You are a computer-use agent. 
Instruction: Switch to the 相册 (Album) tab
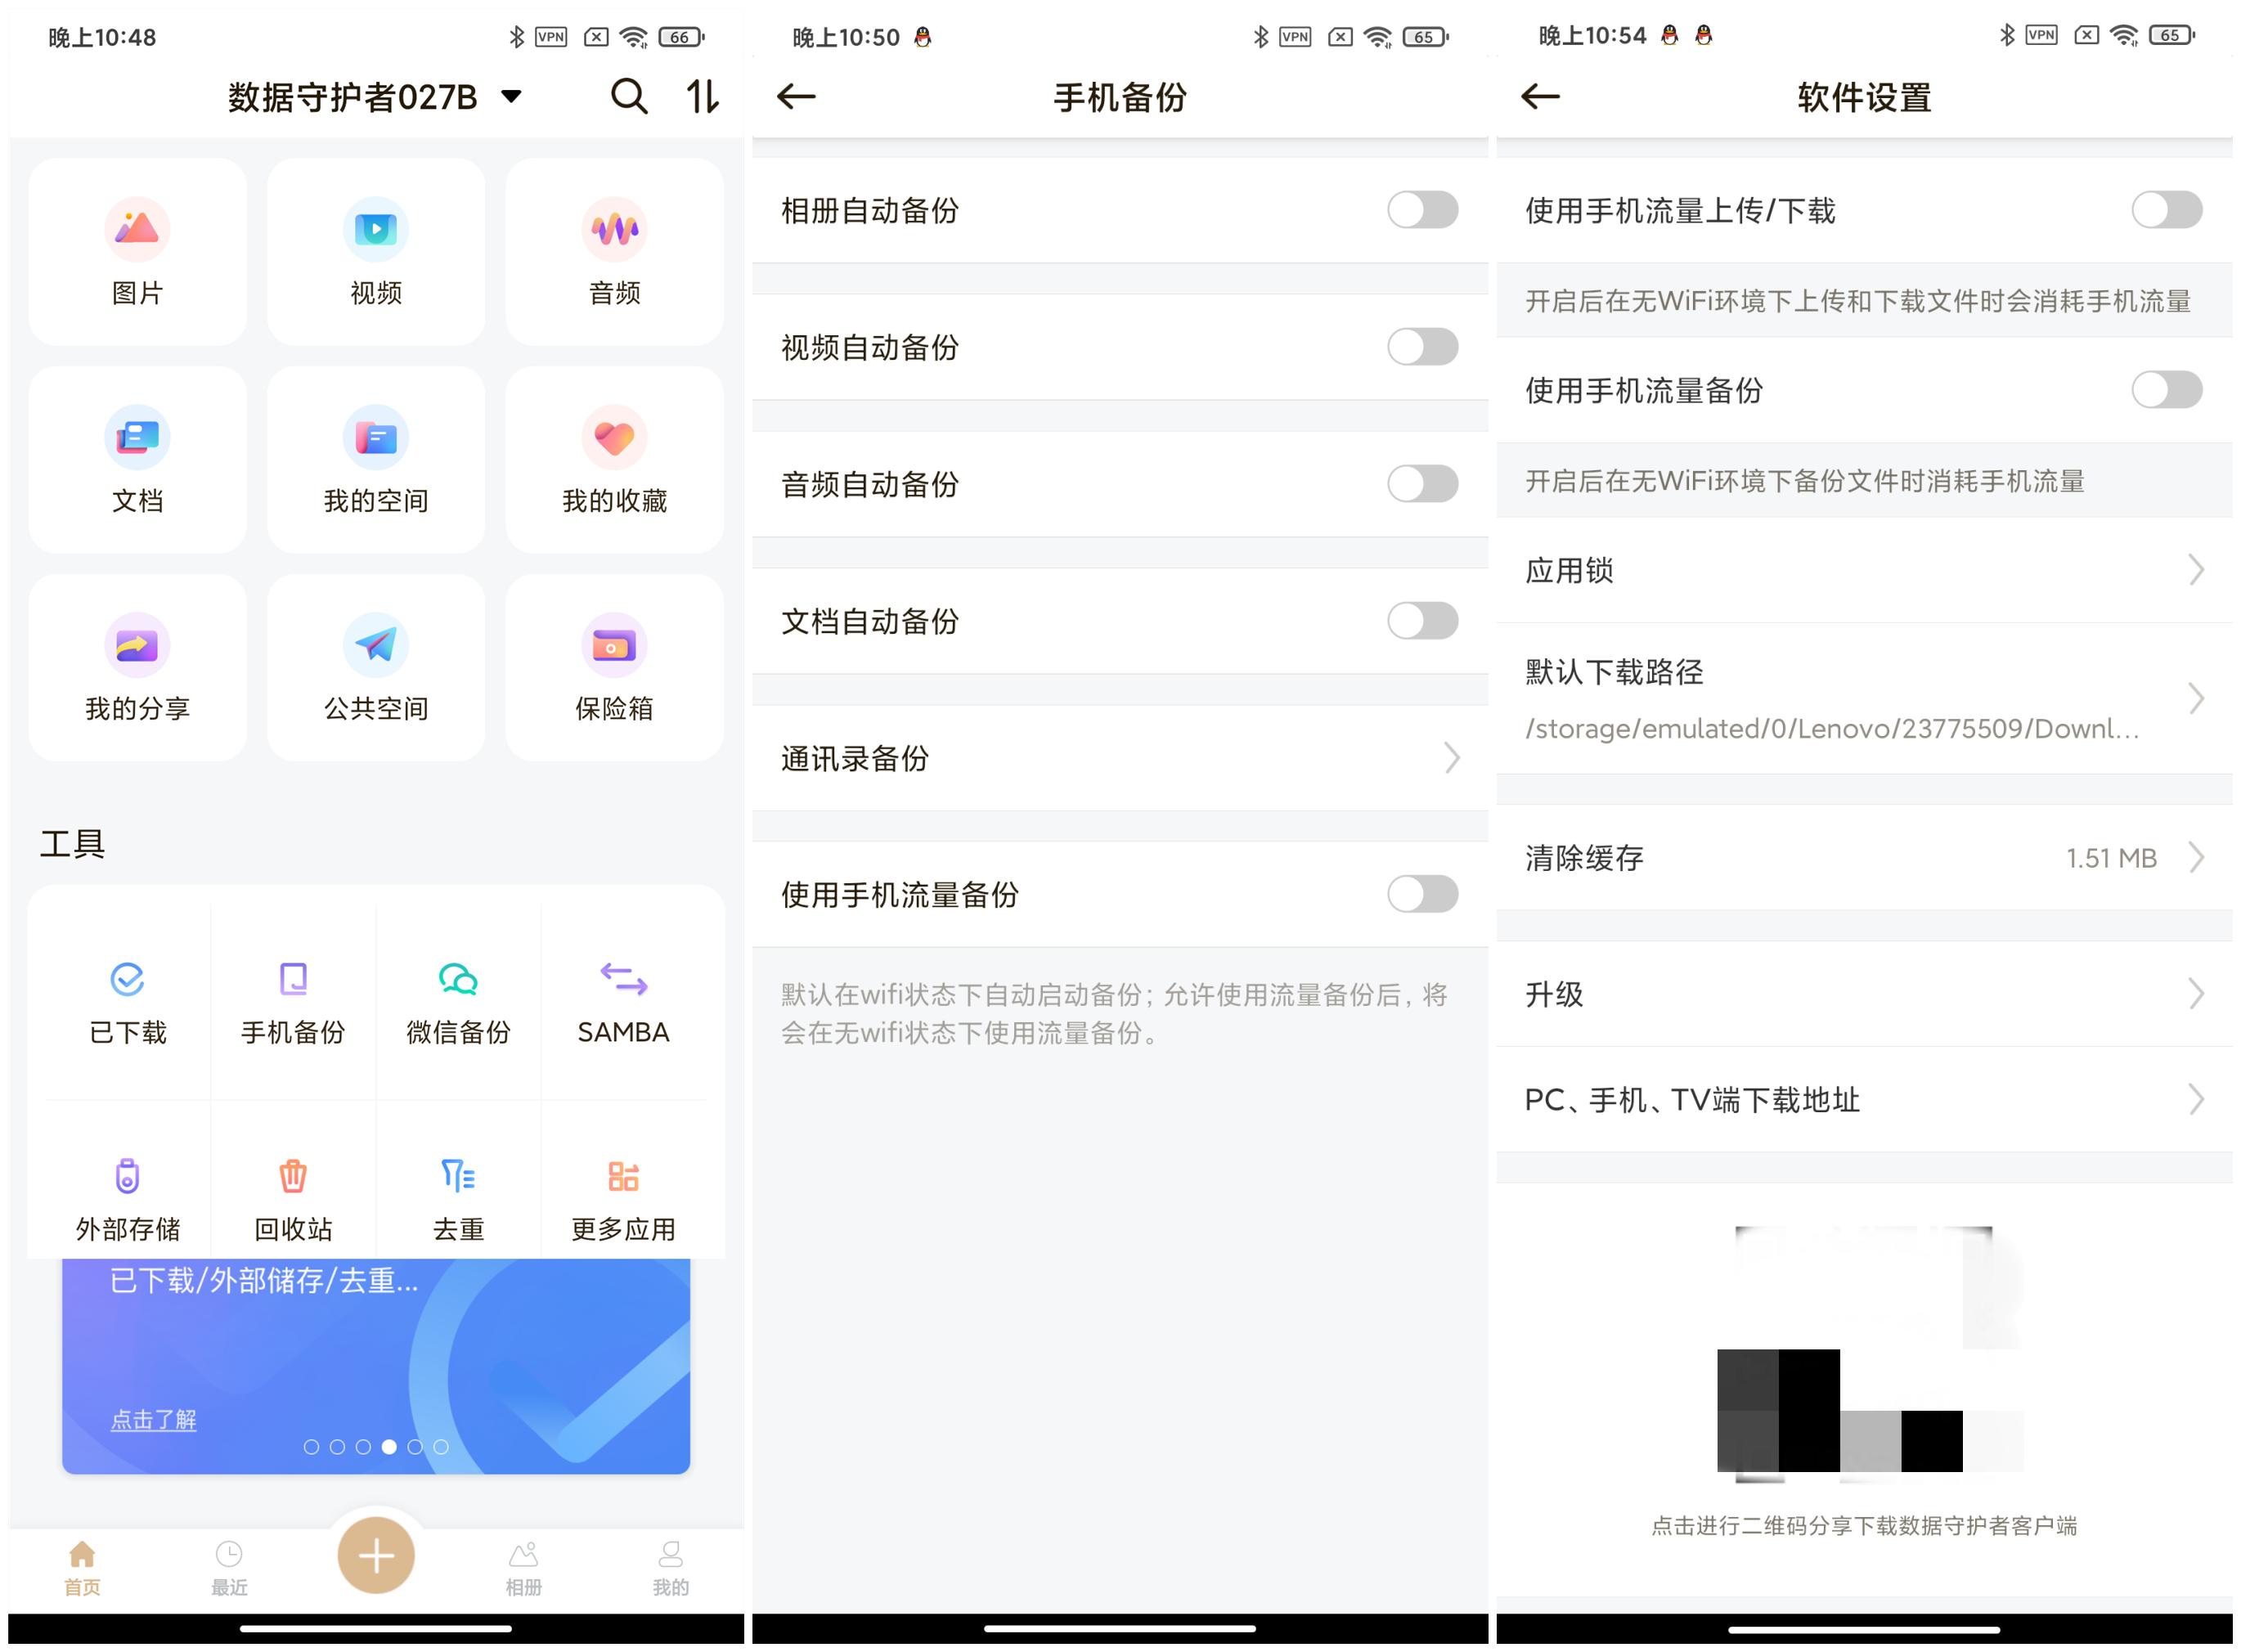(x=523, y=1565)
